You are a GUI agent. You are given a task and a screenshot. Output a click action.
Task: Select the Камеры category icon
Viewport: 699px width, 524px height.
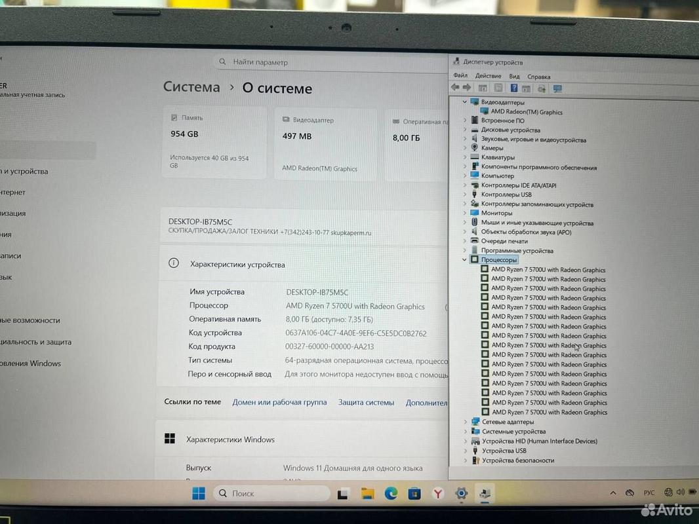(474, 147)
